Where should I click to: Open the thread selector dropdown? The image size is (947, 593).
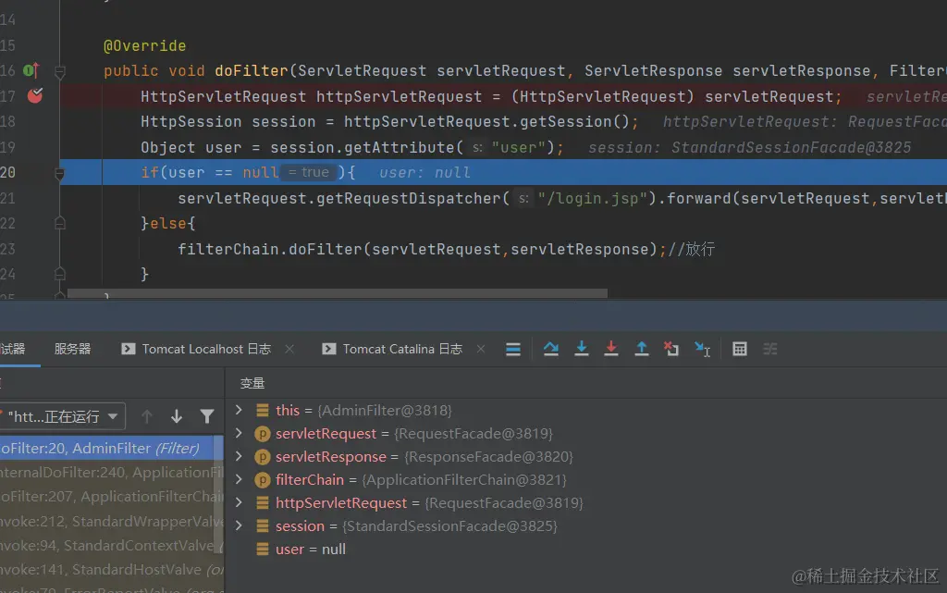[x=63, y=416]
